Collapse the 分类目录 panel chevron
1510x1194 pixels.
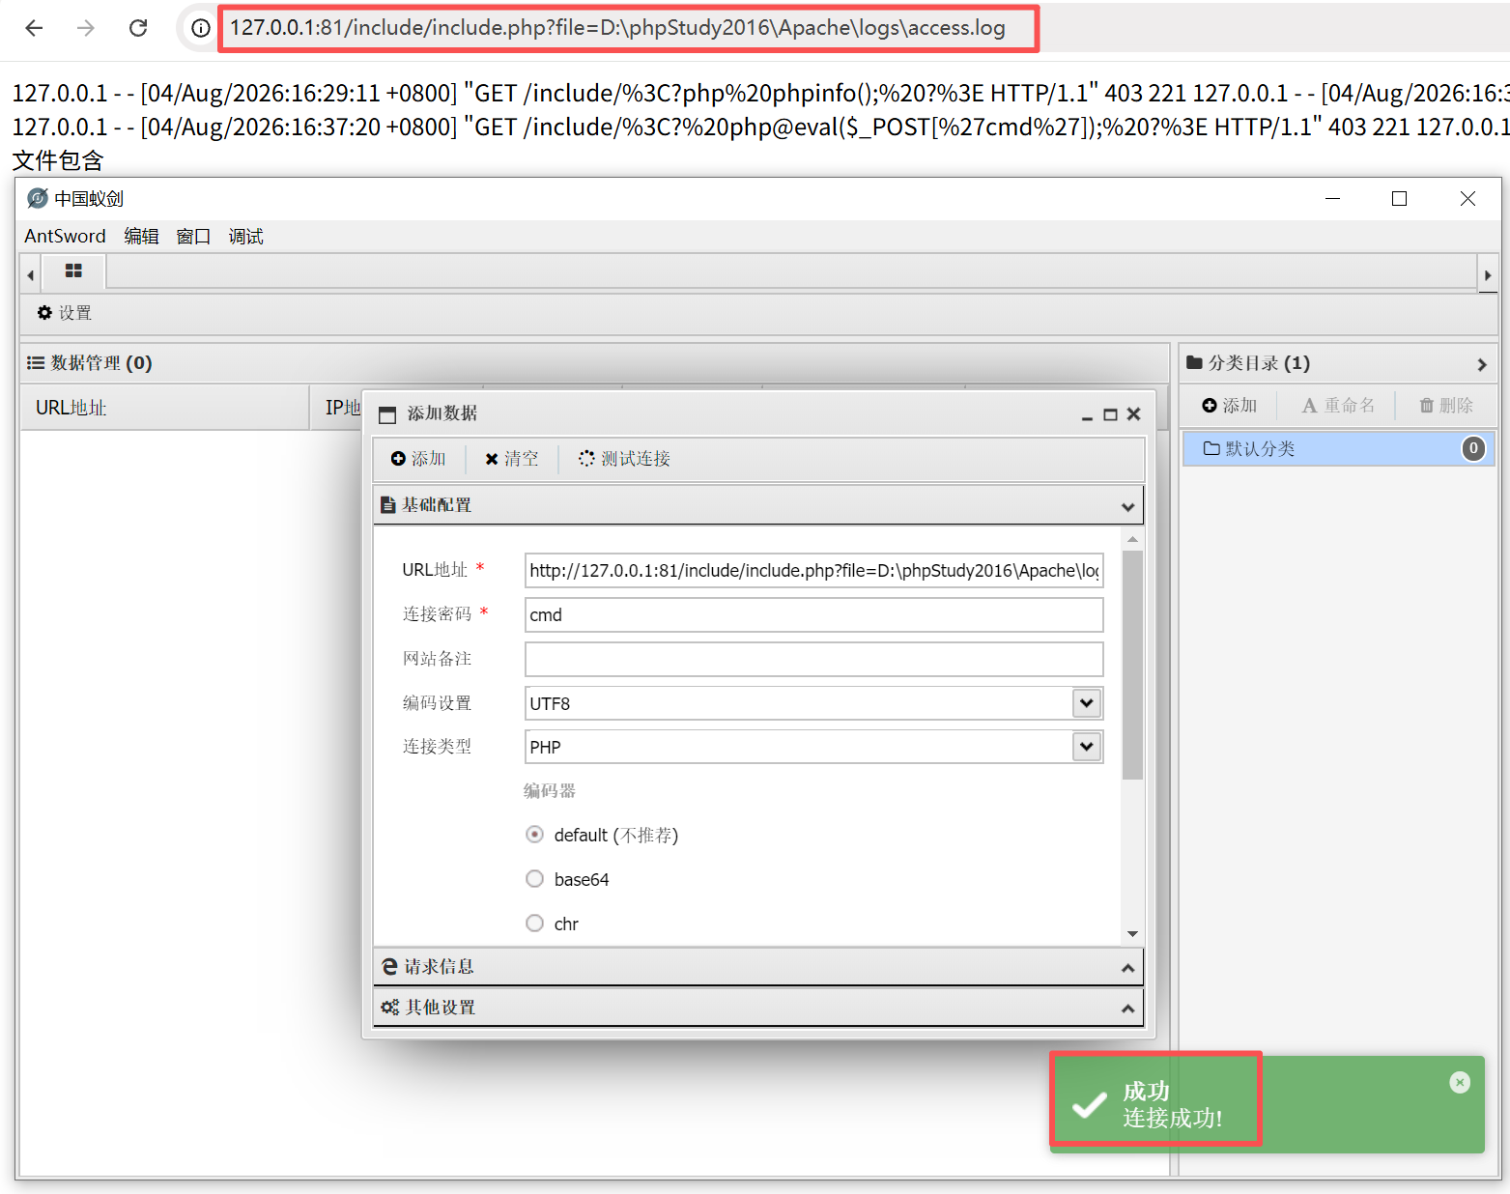1481,364
